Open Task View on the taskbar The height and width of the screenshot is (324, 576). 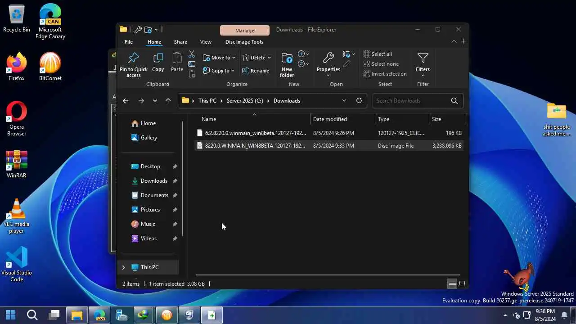click(54, 315)
